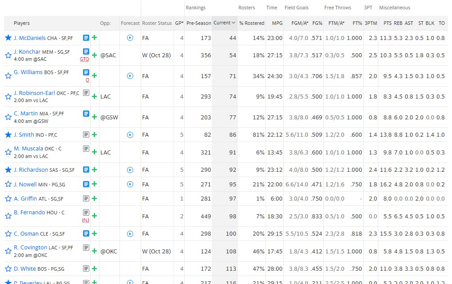Toggle watchlist star for J. Konchar

pos(8,55)
